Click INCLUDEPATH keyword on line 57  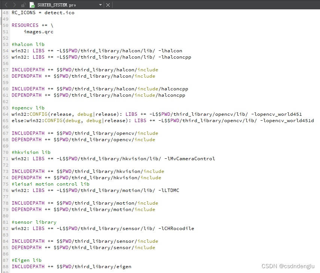click(x=28, y=70)
